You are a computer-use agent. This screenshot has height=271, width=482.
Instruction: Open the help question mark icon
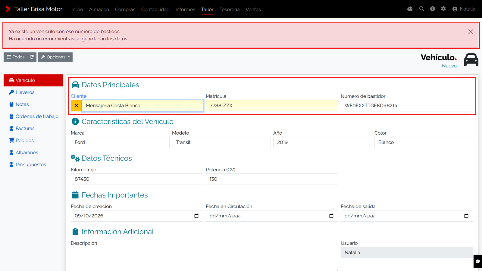pyautogui.click(x=432, y=9)
